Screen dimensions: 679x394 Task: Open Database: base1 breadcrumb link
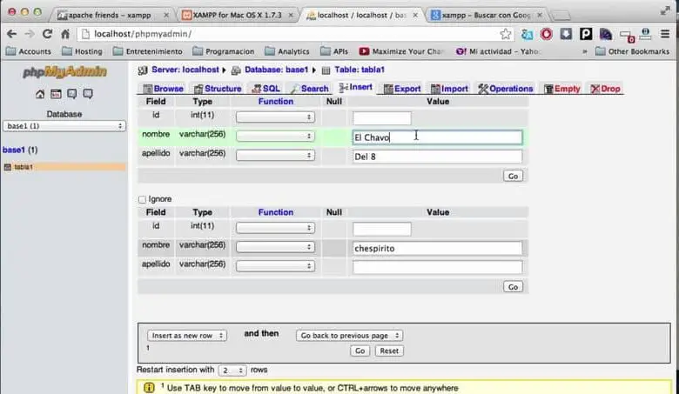pos(276,70)
